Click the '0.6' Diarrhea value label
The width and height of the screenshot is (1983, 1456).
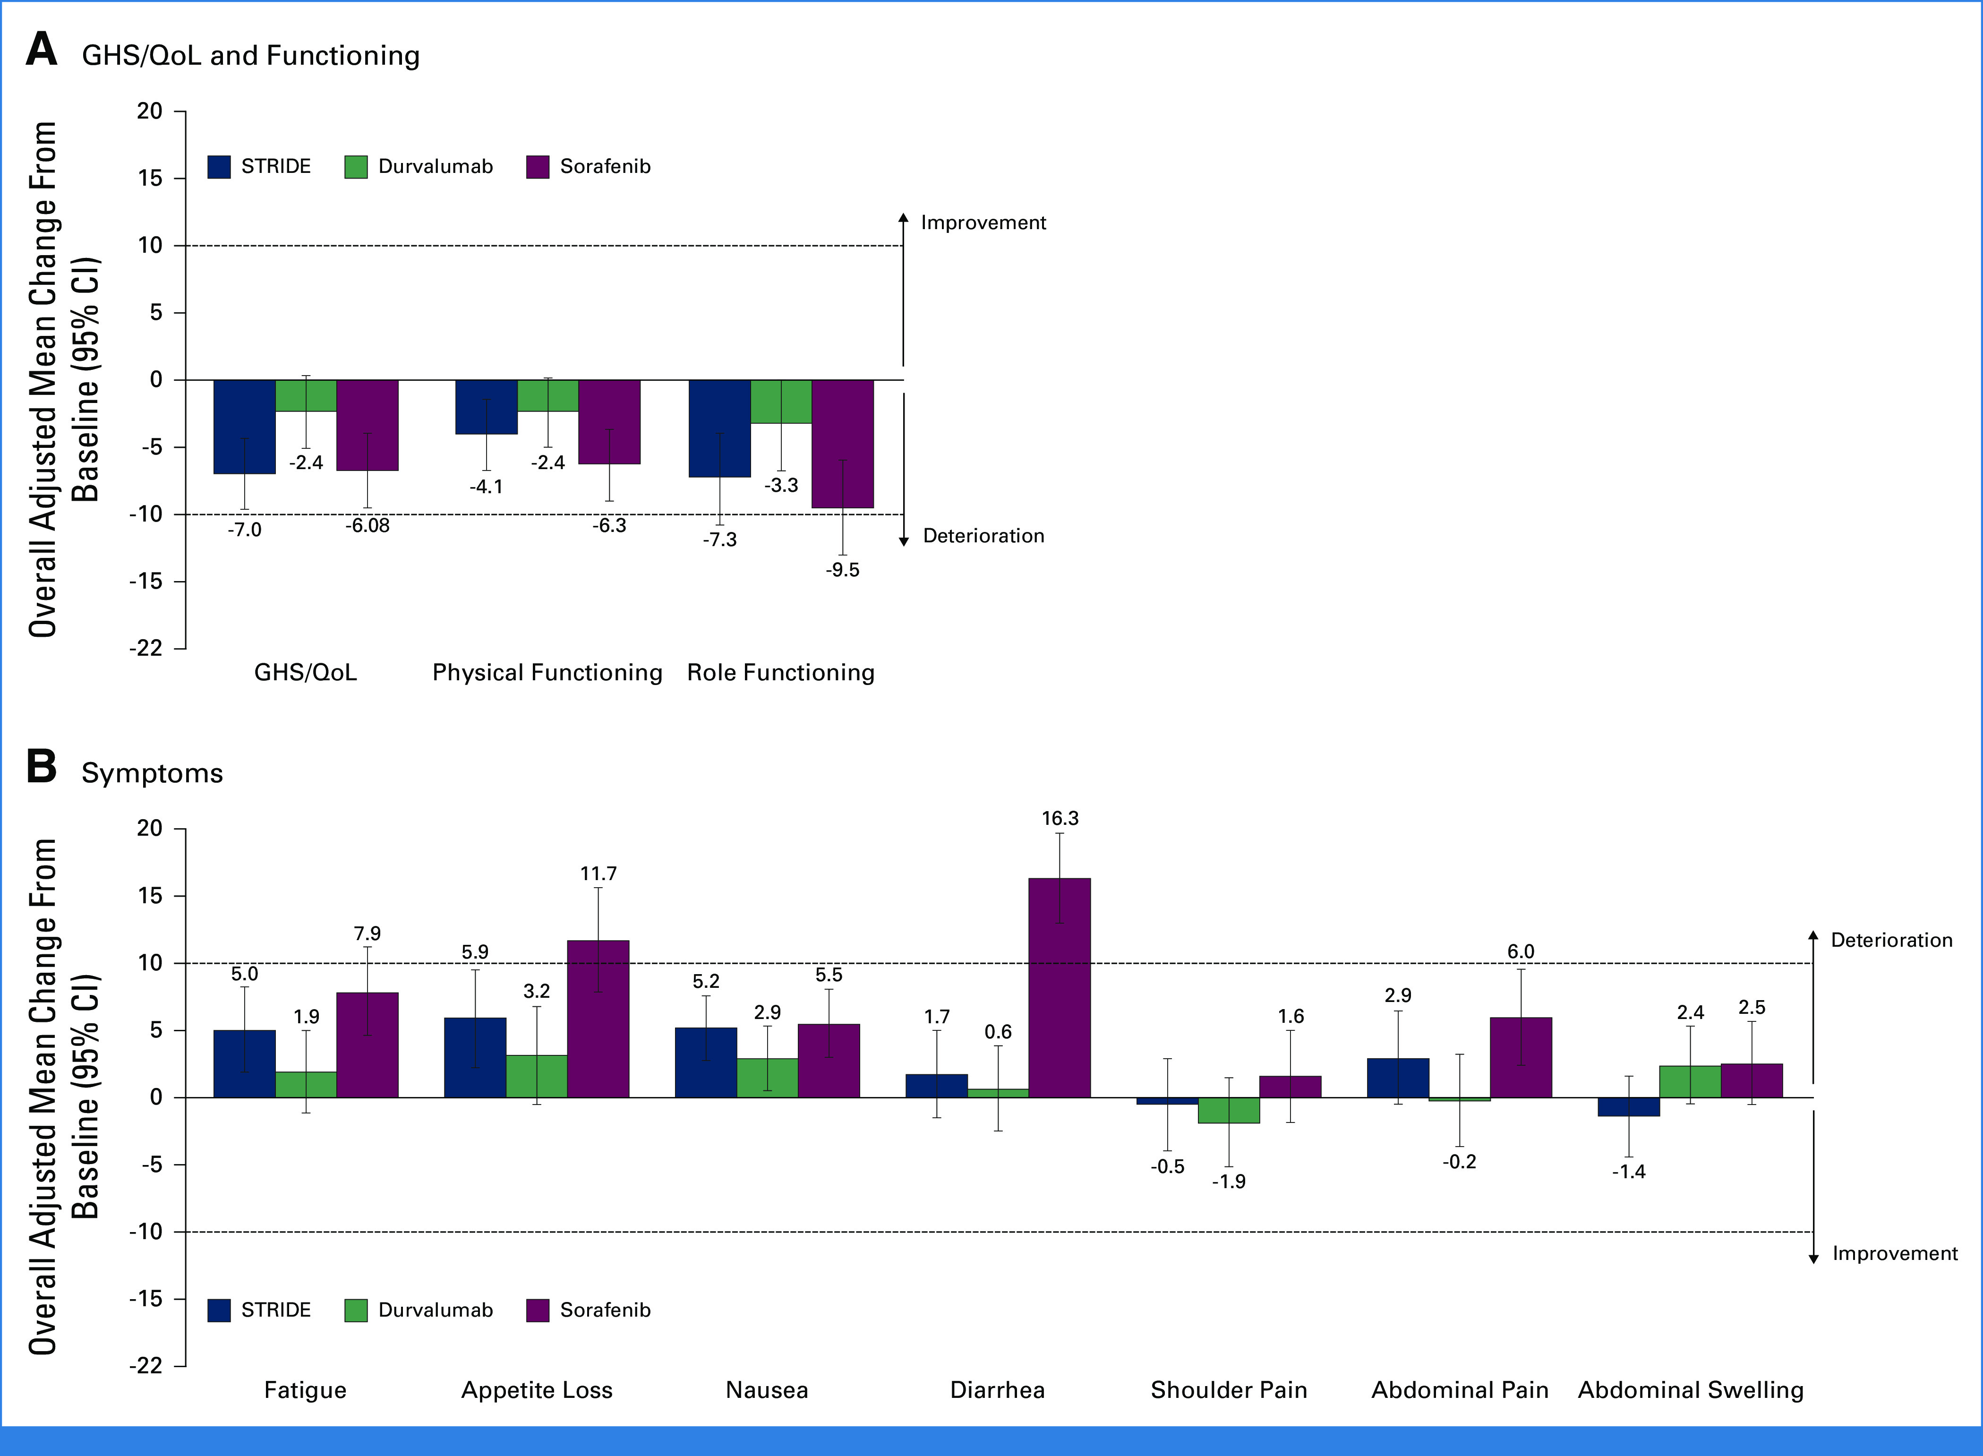pyautogui.click(x=998, y=1032)
